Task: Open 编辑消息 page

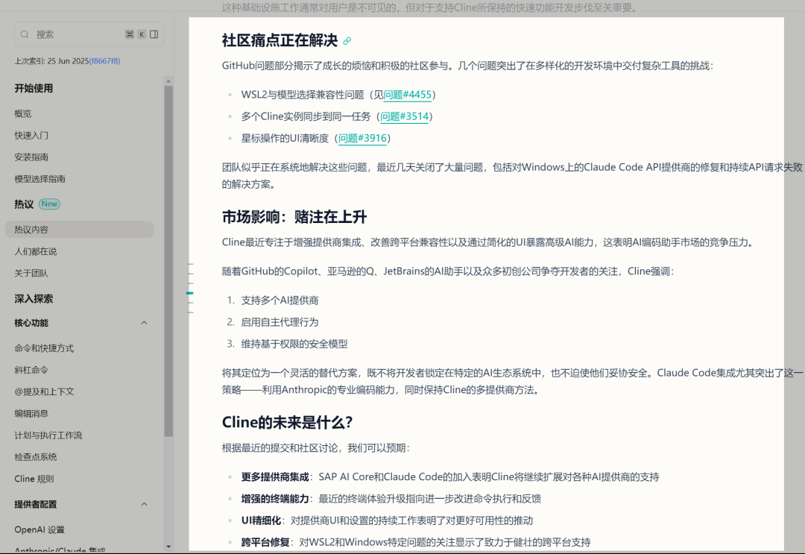Action: point(31,413)
